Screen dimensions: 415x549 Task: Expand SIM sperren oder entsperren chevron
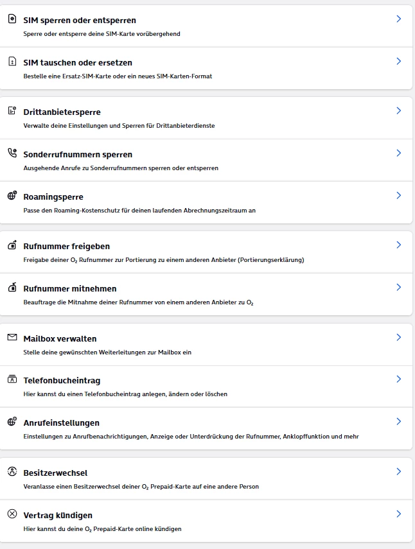pos(398,19)
